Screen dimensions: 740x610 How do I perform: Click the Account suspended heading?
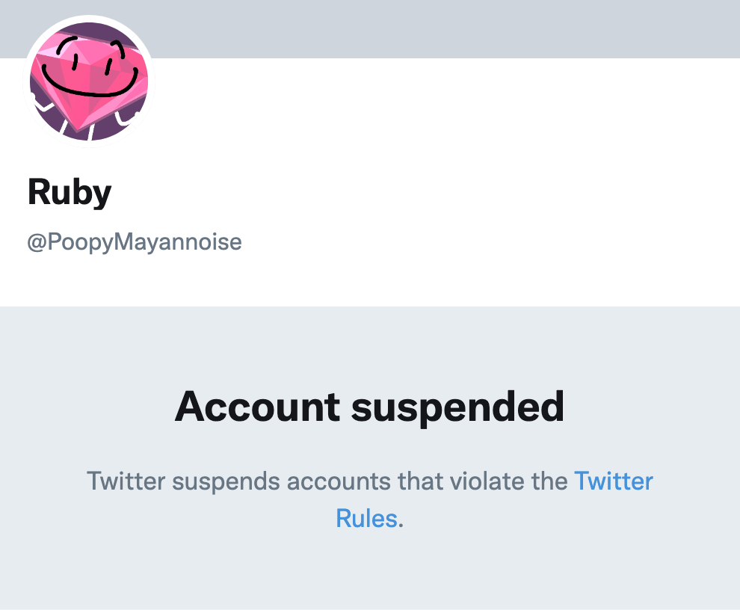(x=369, y=407)
